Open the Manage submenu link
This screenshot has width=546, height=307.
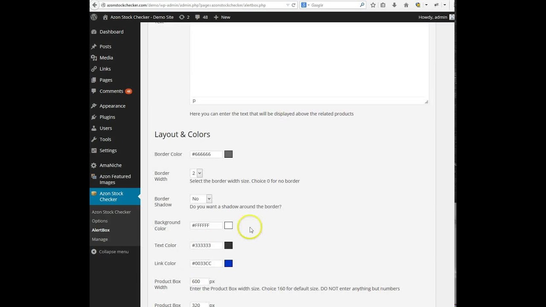pyautogui.click(x=100, y=239)
